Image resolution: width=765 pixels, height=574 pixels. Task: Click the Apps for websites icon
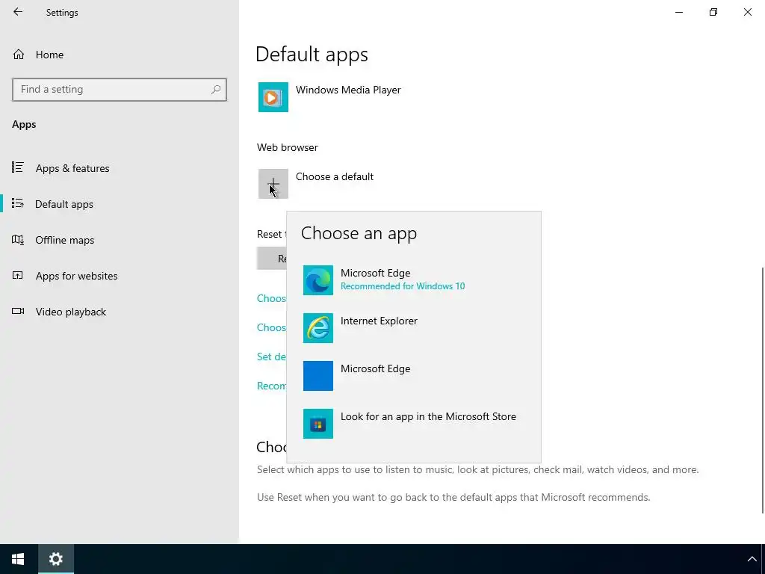point(18,275)
